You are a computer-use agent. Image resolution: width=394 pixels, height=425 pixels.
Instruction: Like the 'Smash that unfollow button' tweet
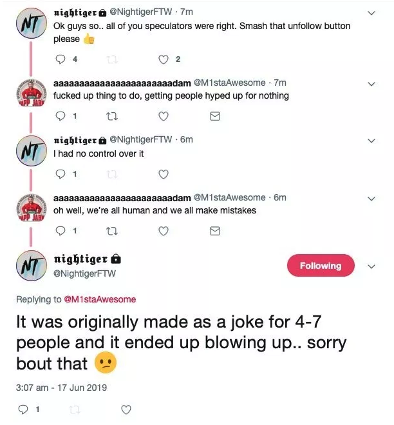coord(163,59)
